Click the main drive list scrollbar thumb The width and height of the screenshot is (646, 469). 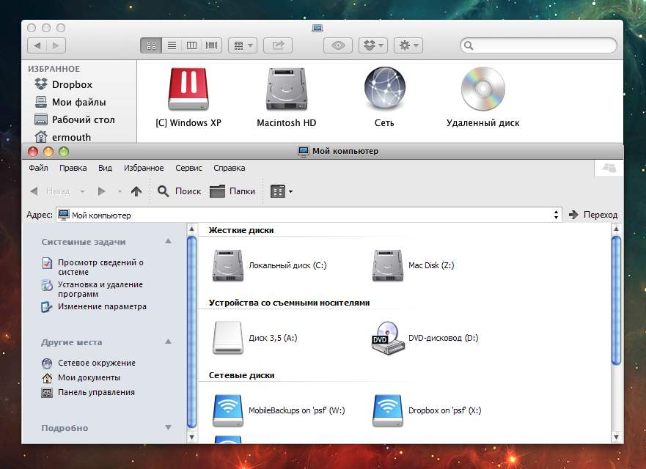point(616,300)
